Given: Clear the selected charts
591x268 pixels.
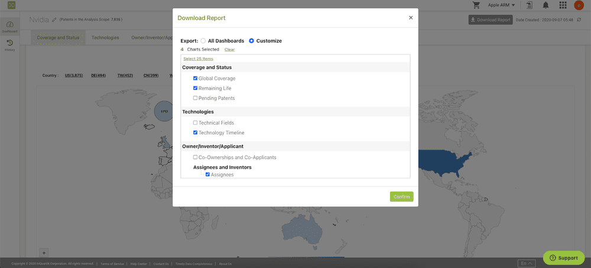Looking at the screenshot, I should pos(229,50).
